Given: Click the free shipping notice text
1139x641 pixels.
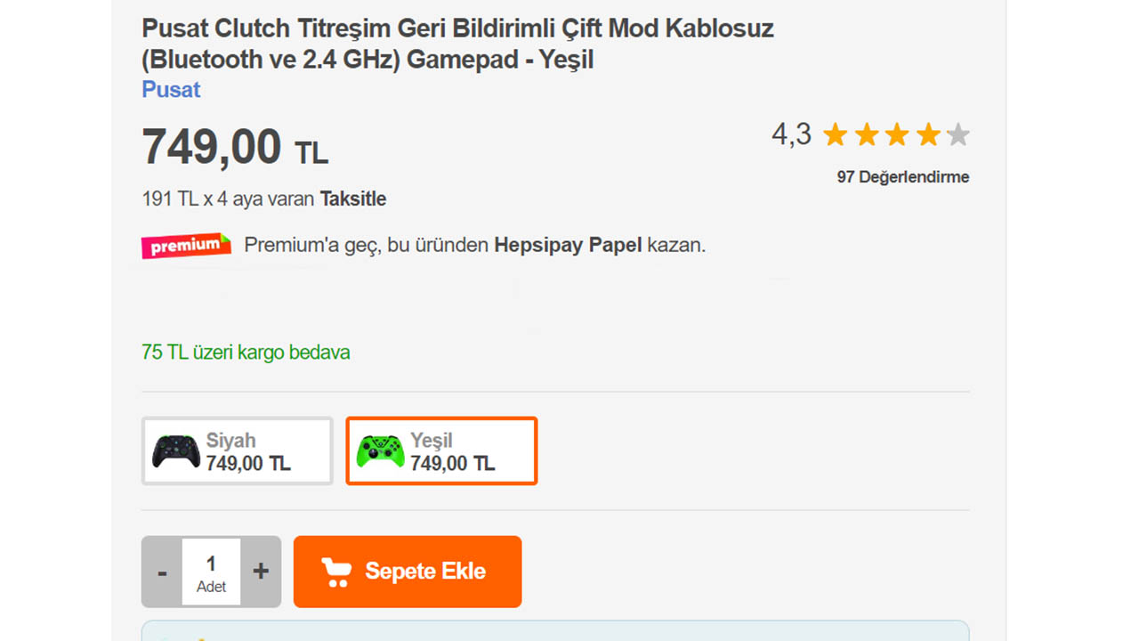Looking at the screenshot, I should coord(246,353).
